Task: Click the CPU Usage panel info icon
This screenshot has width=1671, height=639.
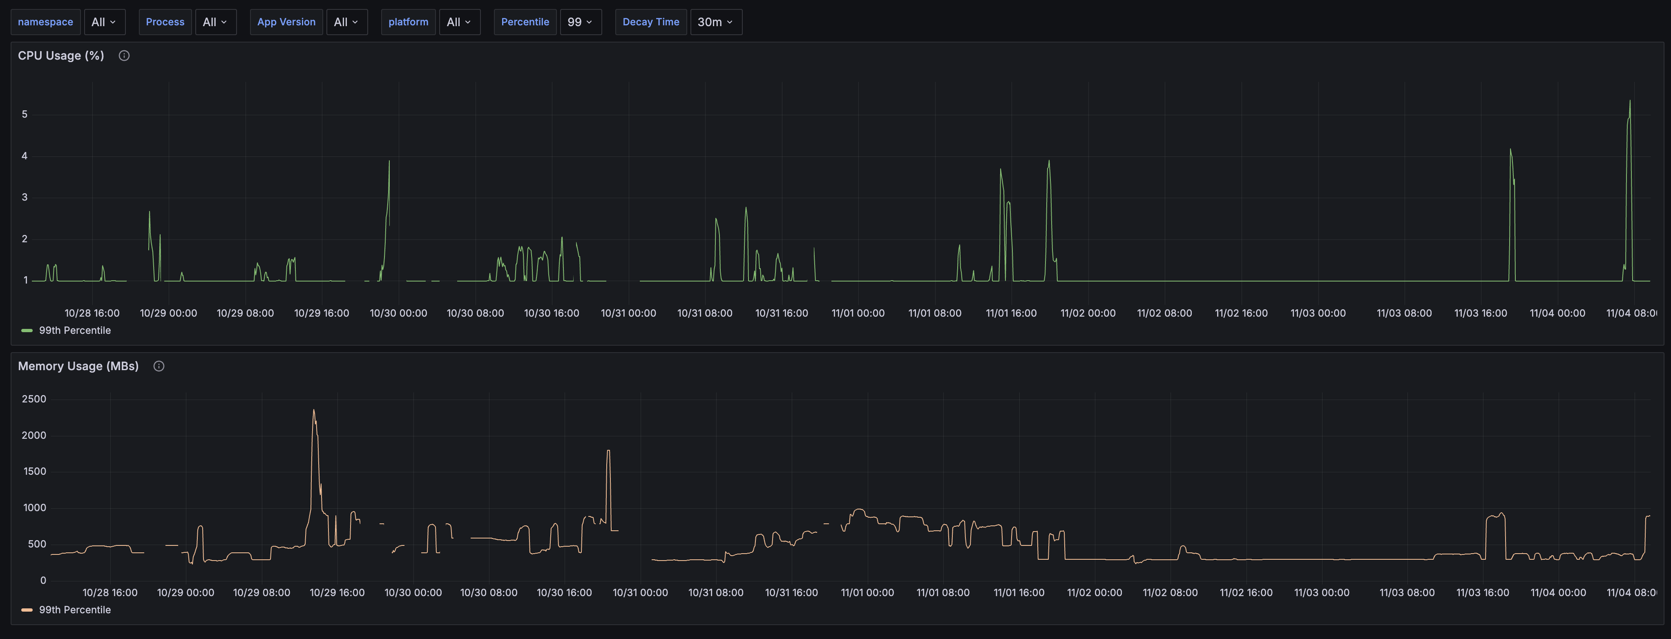Action: pyautogui.click(x=124, y=56)
